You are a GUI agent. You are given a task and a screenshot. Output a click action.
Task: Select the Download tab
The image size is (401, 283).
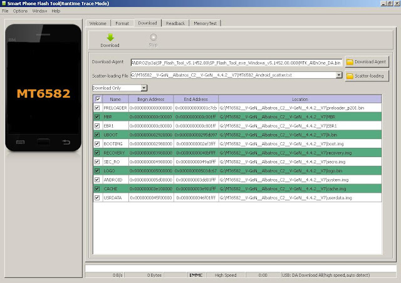(148, 23)
